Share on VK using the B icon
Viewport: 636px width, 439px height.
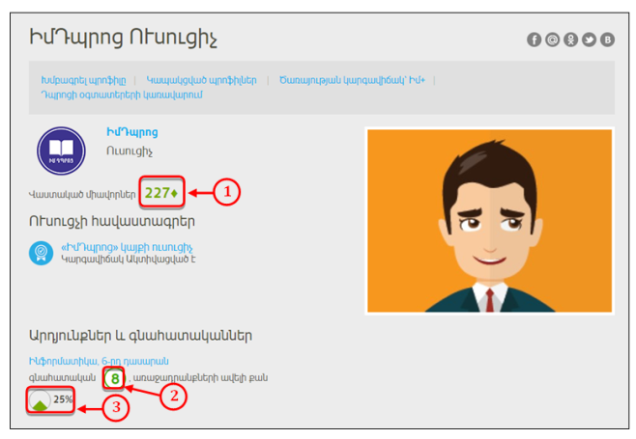pyautogui.click(x=607, y=40)
